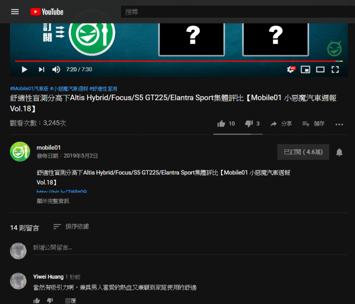Viewport: 355px width, 304px height.
Task: Enable miniplayer mode
Action: [305, 69]
